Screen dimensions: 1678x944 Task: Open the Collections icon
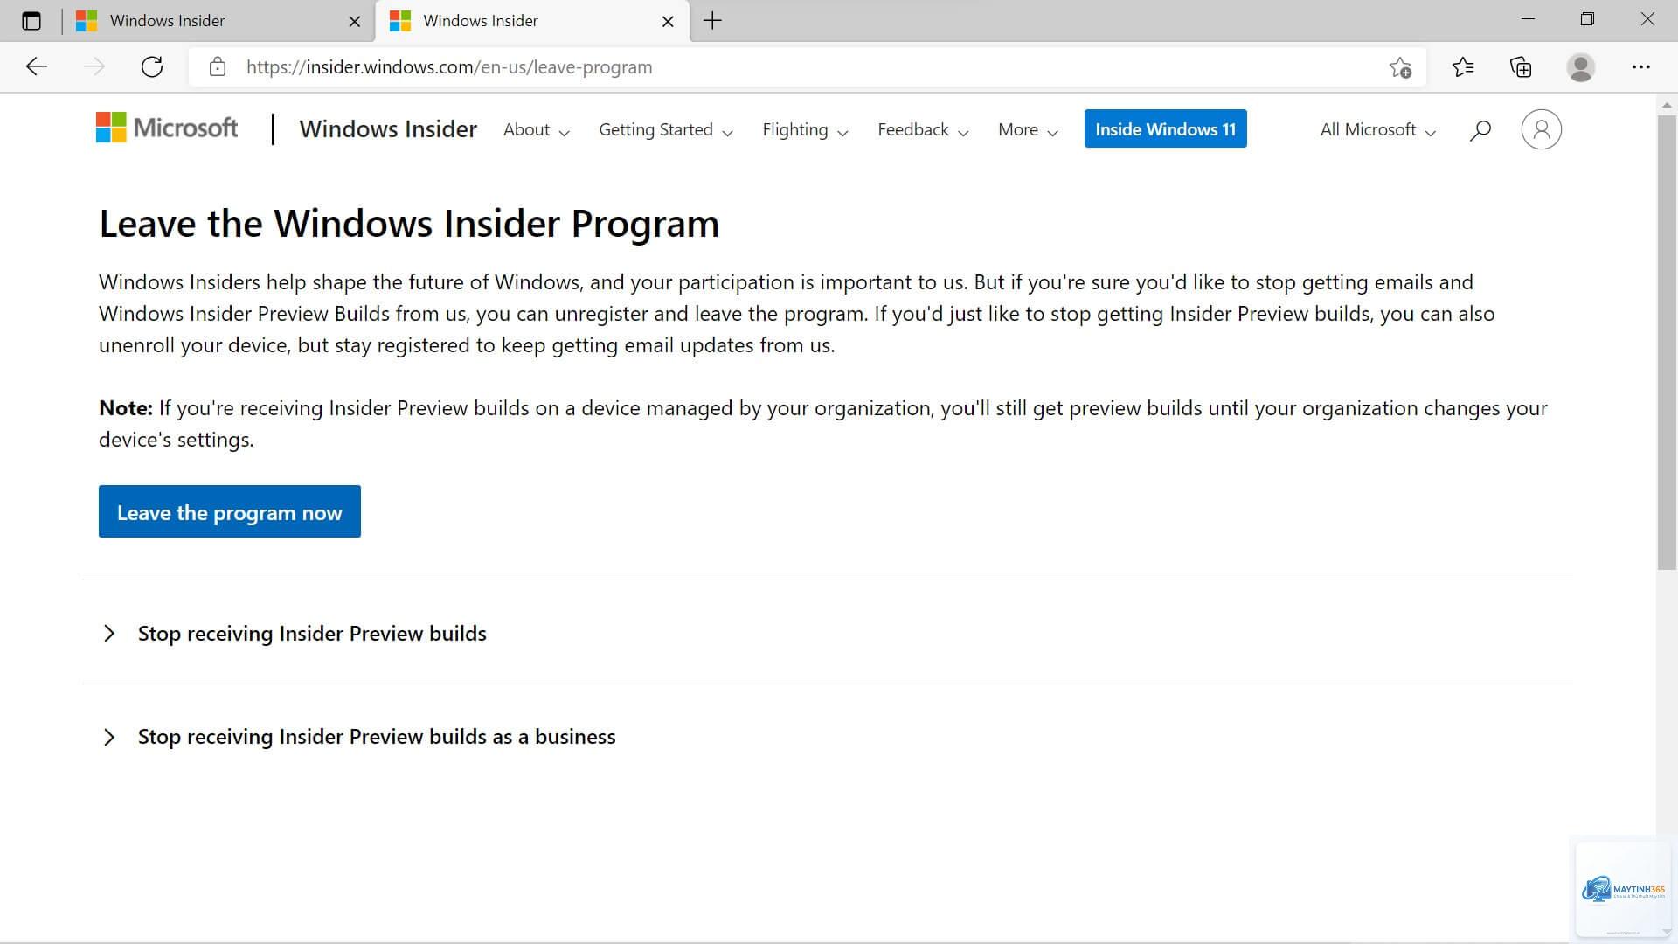coord(1521,67)
